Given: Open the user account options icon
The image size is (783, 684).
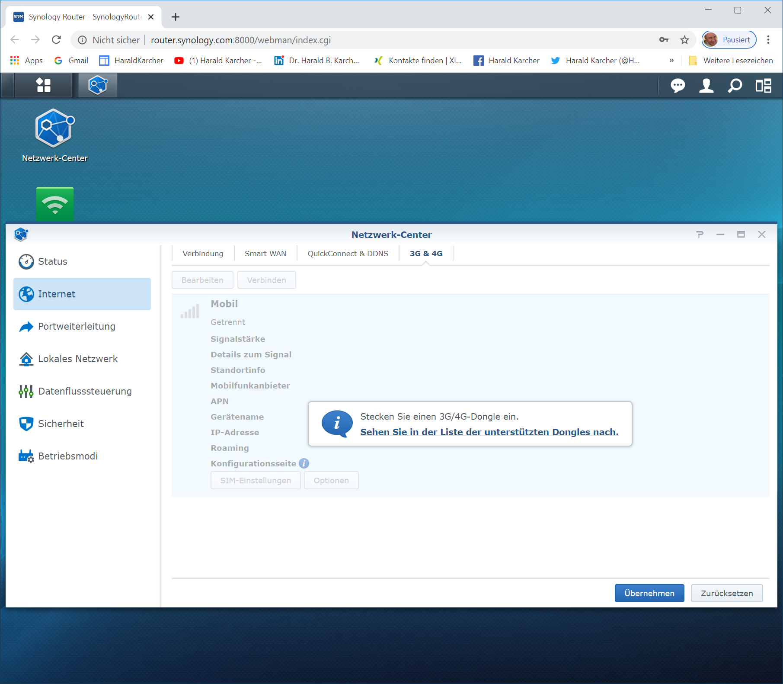Looking at the screenshot, I should pos(706,86).
